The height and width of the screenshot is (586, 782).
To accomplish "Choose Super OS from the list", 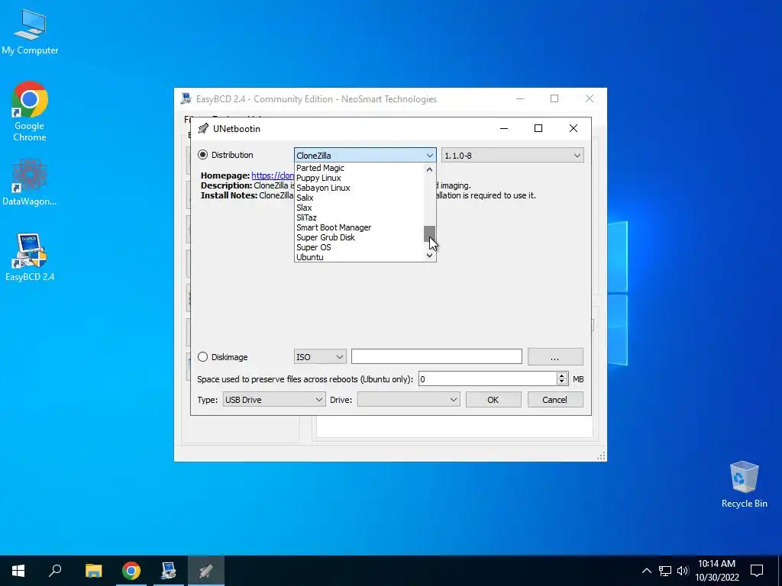I will click(x=359, y=248).
